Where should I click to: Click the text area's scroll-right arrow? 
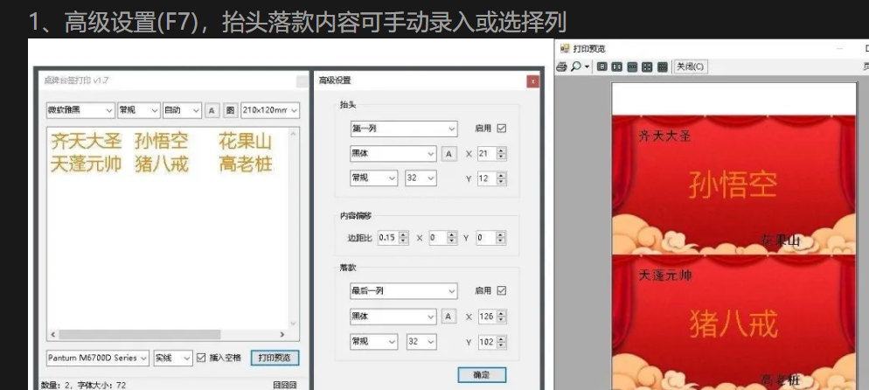(x=282, y=335)
